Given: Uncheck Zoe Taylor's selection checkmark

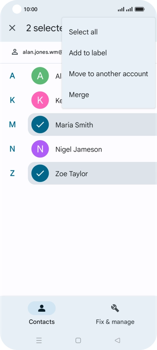Looking at the screenshot, I should pos(40,173).
